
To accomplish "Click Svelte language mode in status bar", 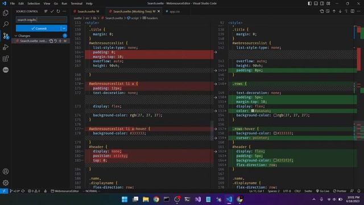I will [308, 191].
